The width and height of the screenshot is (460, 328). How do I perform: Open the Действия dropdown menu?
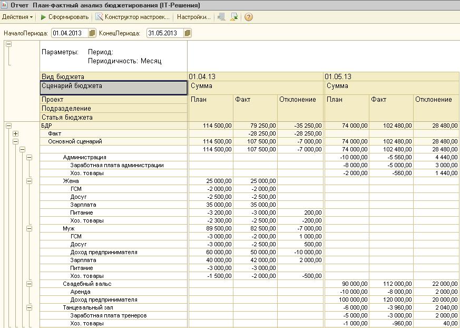17,17
